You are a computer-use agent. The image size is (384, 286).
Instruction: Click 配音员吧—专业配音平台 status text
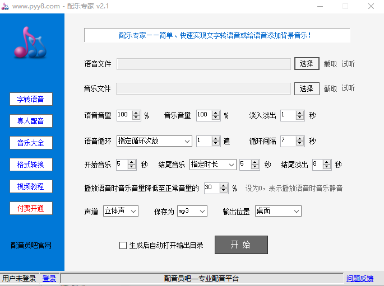(201, 278)
